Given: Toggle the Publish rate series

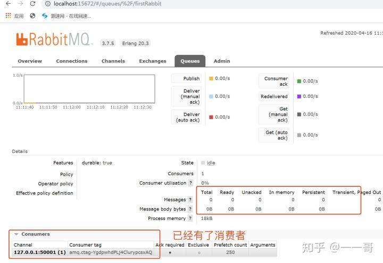Looking at the screenshot, I should coord(191,79).
